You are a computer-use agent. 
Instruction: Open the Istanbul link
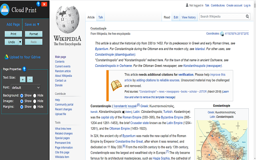click(200, 49)
